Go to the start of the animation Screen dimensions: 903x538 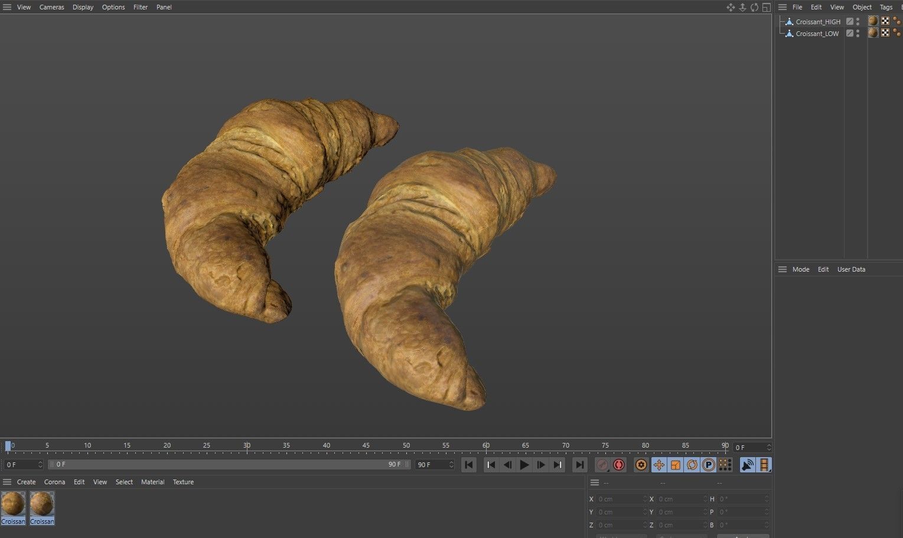click(469, 465)
